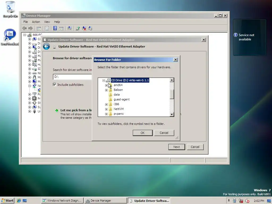This screenshot has width=272, height=204.
Task: Close the Browse For Folder dialog
Action: (x=176, y=60)
